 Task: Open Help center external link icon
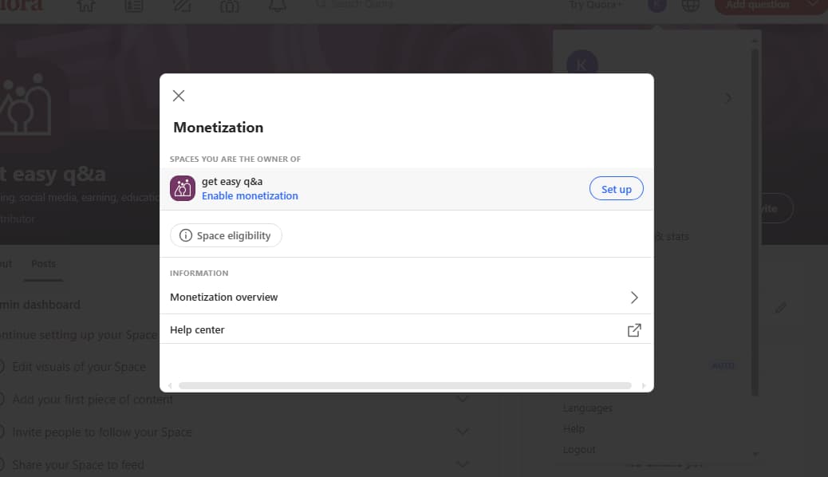[x=634, y=330]
